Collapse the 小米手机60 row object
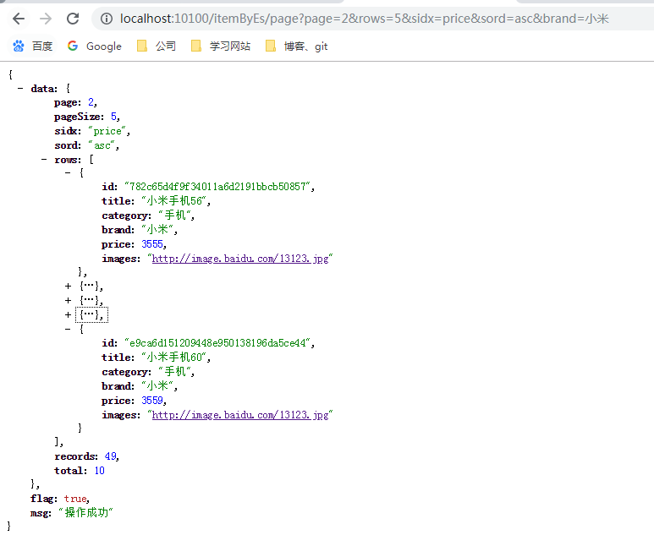654x535 pixels. (68, 329)
